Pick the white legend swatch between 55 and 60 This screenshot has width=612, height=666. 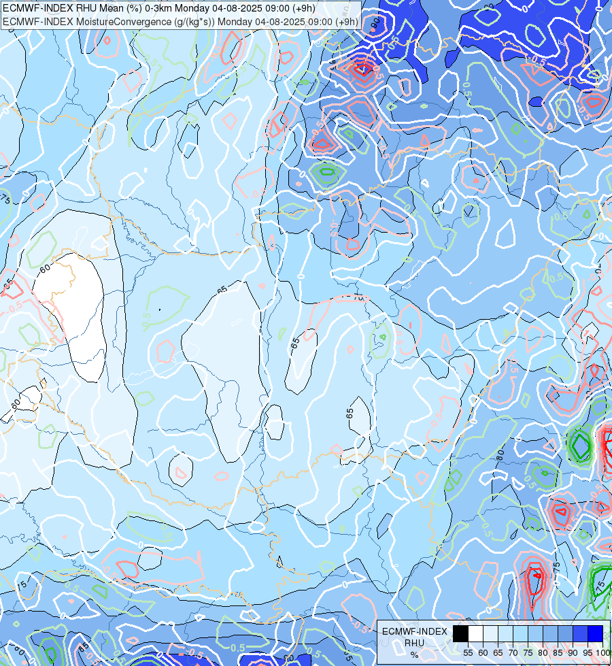[476, 633]
